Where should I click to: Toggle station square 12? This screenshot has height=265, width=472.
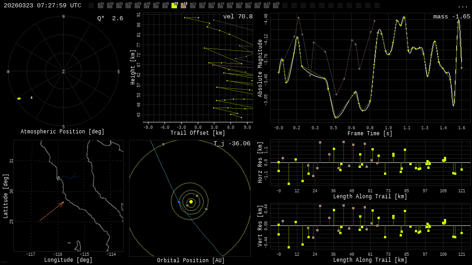[x=202, y=6]
